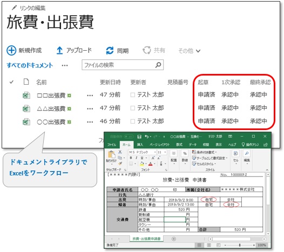Image resolution: width=284 pixels, height=252 pixels.
Task: Open the ○○出張費 document
Action: (x=51, y=122)
